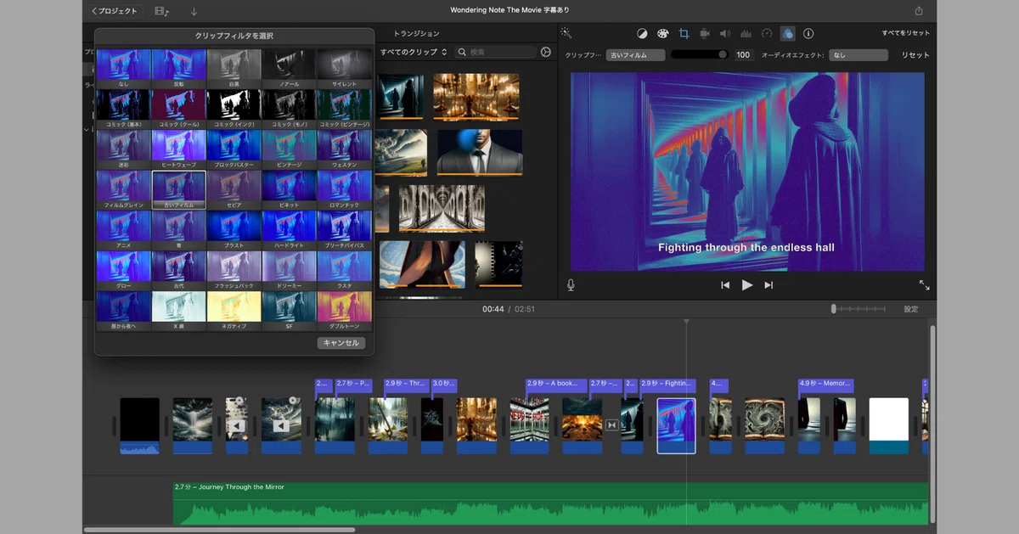
Task: Click the 検索 search field
Action: click(x=496, y=52)
